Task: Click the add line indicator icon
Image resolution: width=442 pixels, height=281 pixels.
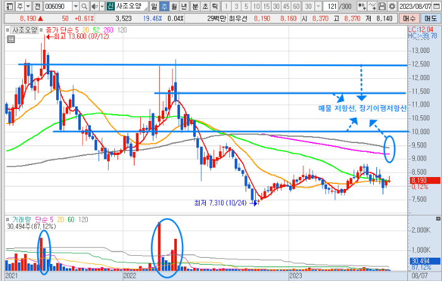Action: coord(372,6)
